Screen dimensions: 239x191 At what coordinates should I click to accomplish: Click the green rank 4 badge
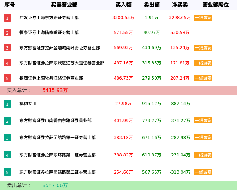(x=7, y=155)
